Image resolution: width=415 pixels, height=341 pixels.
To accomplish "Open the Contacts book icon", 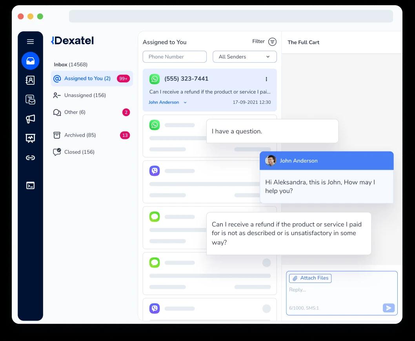I will click(x=30, y=80).
